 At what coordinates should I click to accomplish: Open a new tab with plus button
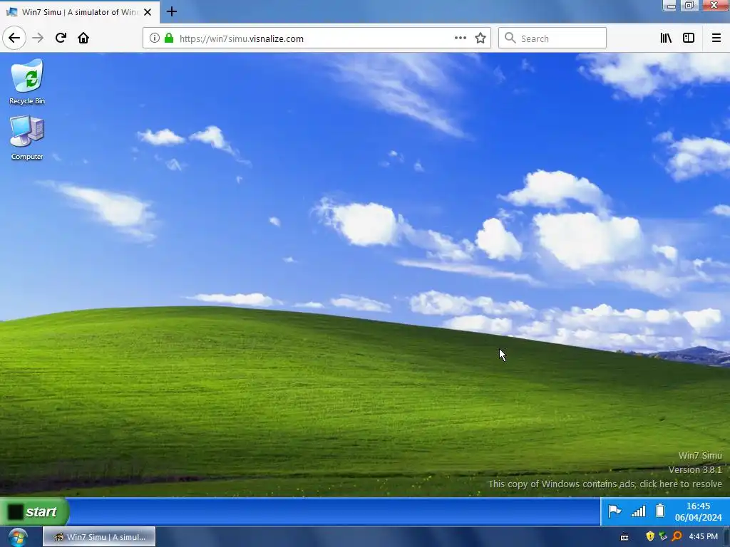click(171, 11)
